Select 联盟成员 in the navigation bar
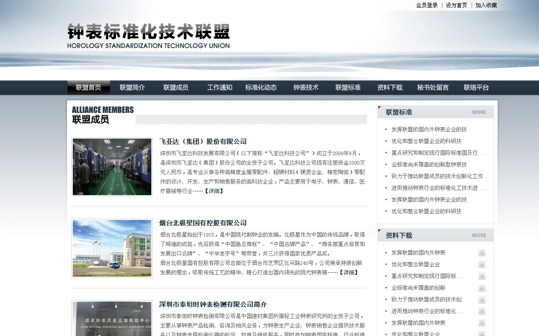 (x=176, y=88)
